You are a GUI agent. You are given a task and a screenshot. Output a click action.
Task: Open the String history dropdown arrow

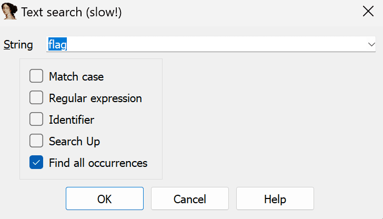(371, 44)
